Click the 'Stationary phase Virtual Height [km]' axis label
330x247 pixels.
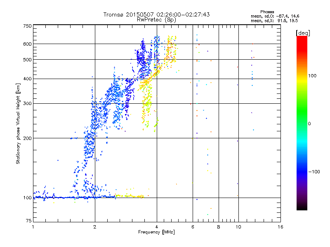[18, 123]
